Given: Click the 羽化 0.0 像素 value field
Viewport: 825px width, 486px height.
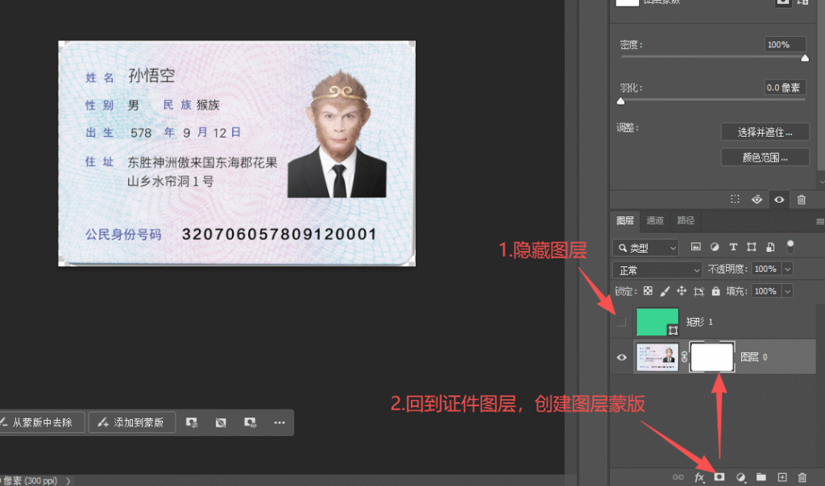Looking at the screenshot, I should (x=785, y=88).
